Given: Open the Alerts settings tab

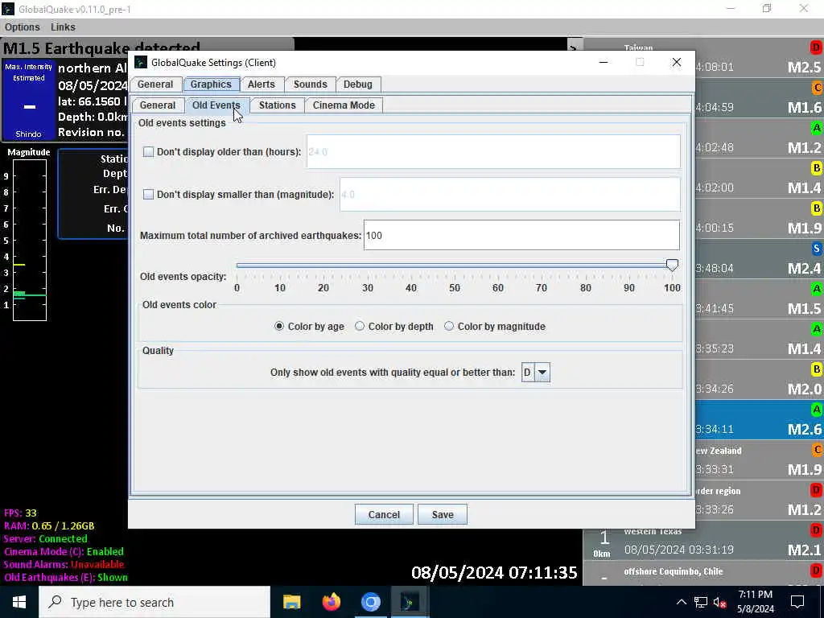Looking at the screenshot, I should click(x=262, y=84).
